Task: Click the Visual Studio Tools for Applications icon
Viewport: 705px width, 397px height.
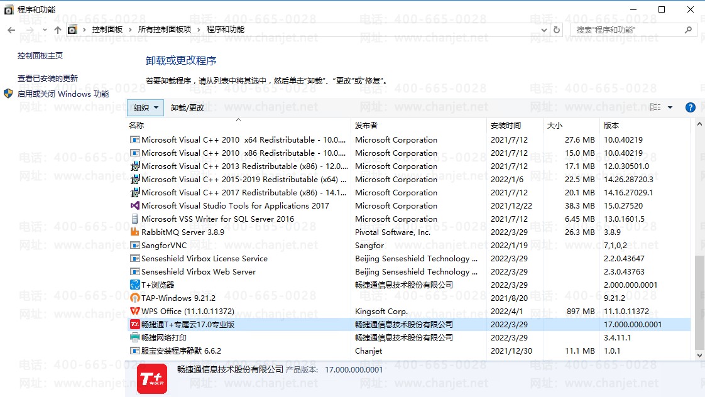Action: (135, 205)
